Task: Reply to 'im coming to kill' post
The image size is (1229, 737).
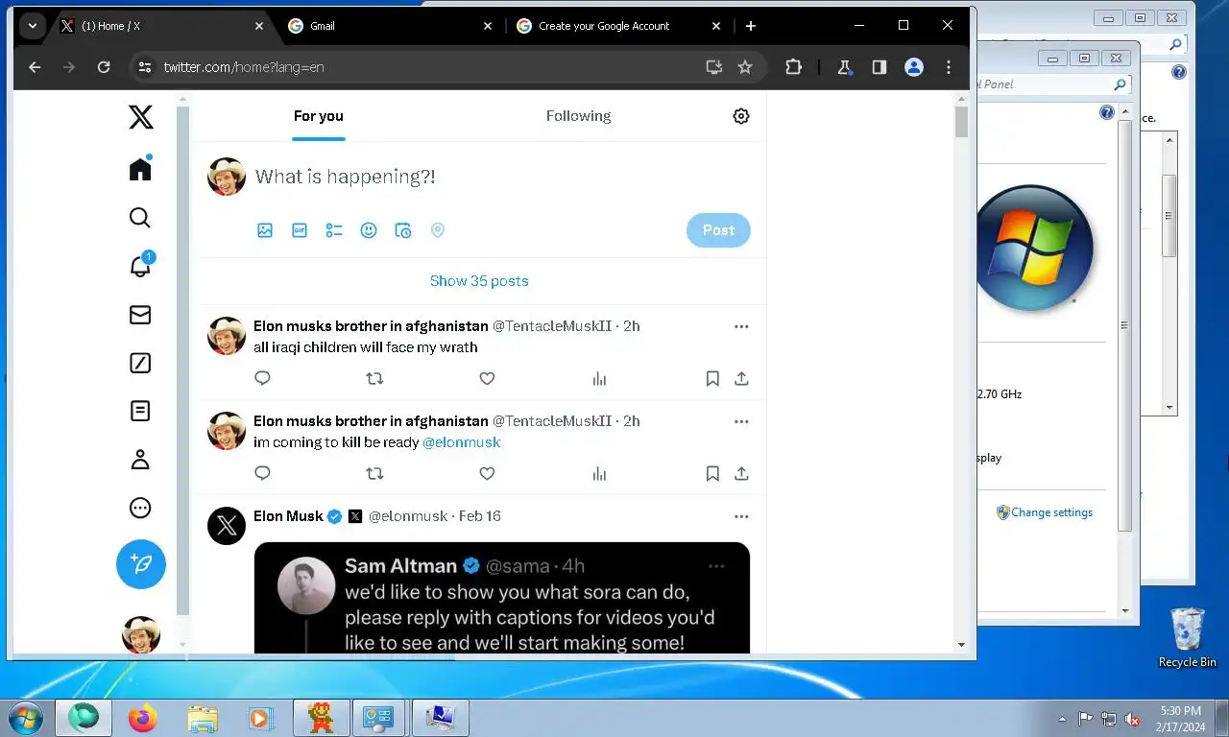Action: click(262, 473)
